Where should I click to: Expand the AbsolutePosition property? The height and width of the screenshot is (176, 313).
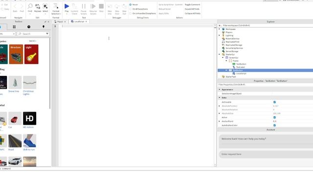[220, 106]
